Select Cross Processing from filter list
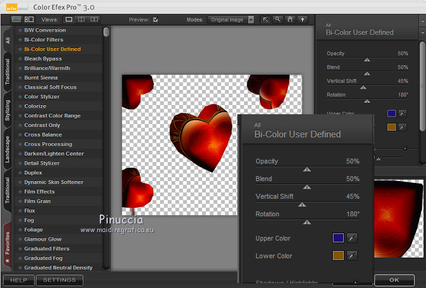The width and height of the screenshot is (426, 288). coord(48,144)
